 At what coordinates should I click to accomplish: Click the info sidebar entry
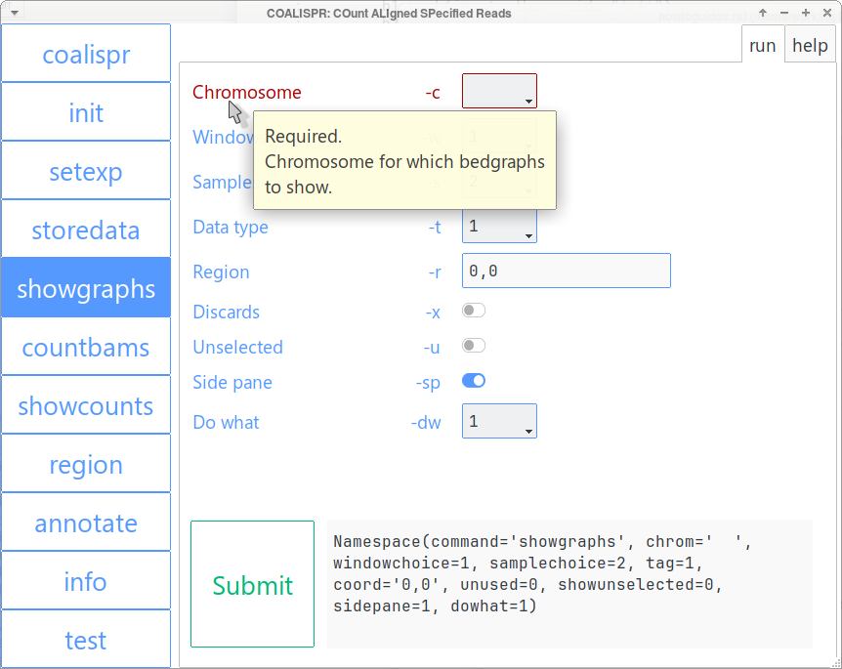click(86, 581)
